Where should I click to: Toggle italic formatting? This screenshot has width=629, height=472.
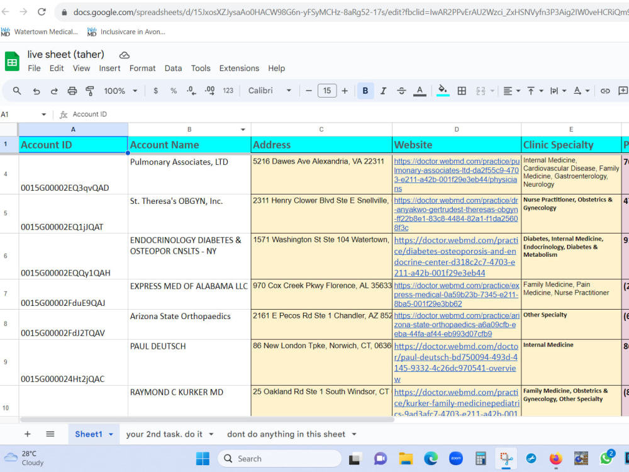(383, 90)
